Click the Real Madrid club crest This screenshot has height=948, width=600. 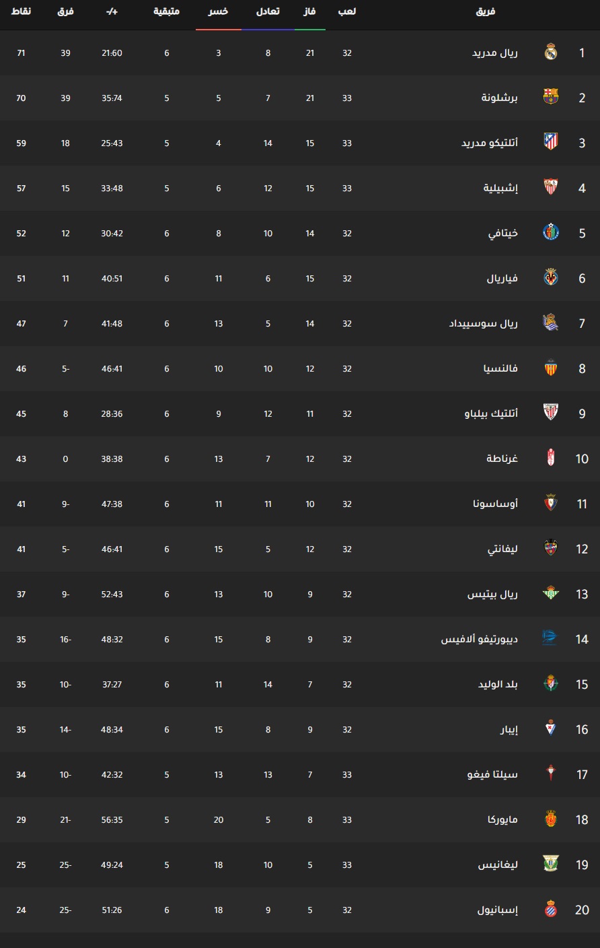pyautogui.click(x=551, y=53)
